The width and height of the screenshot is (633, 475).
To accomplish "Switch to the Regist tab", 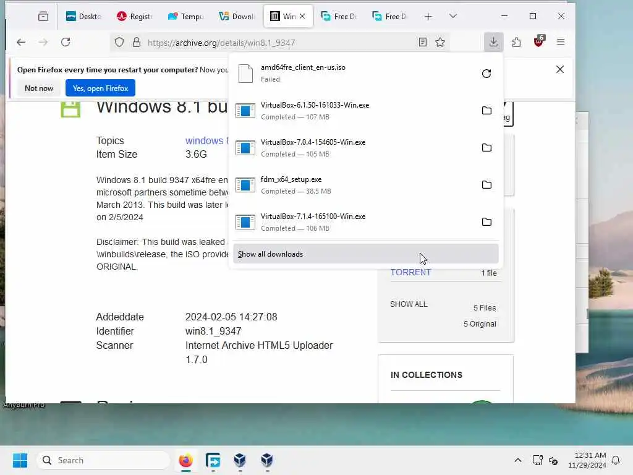I will point(134,16).
